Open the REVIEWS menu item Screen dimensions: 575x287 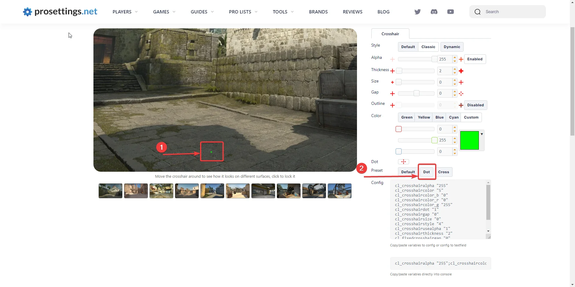[352, 12]
